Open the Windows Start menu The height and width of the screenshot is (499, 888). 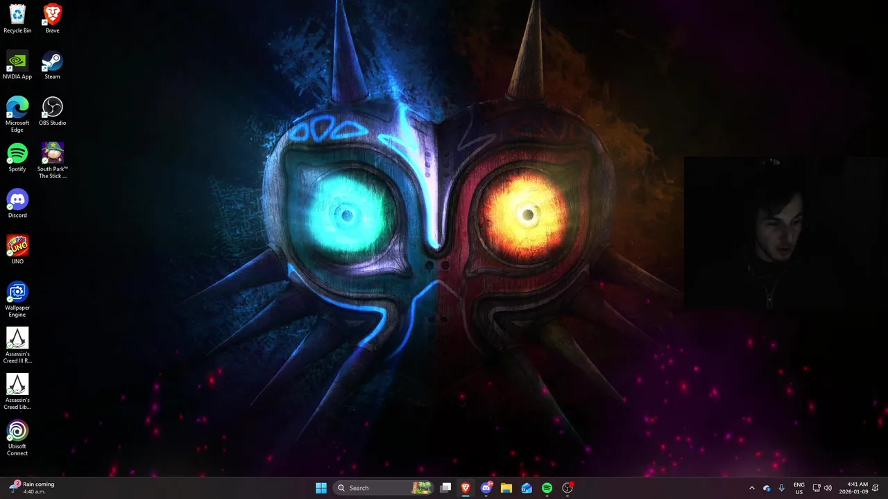pyautogui.click(x=321, y=488)
